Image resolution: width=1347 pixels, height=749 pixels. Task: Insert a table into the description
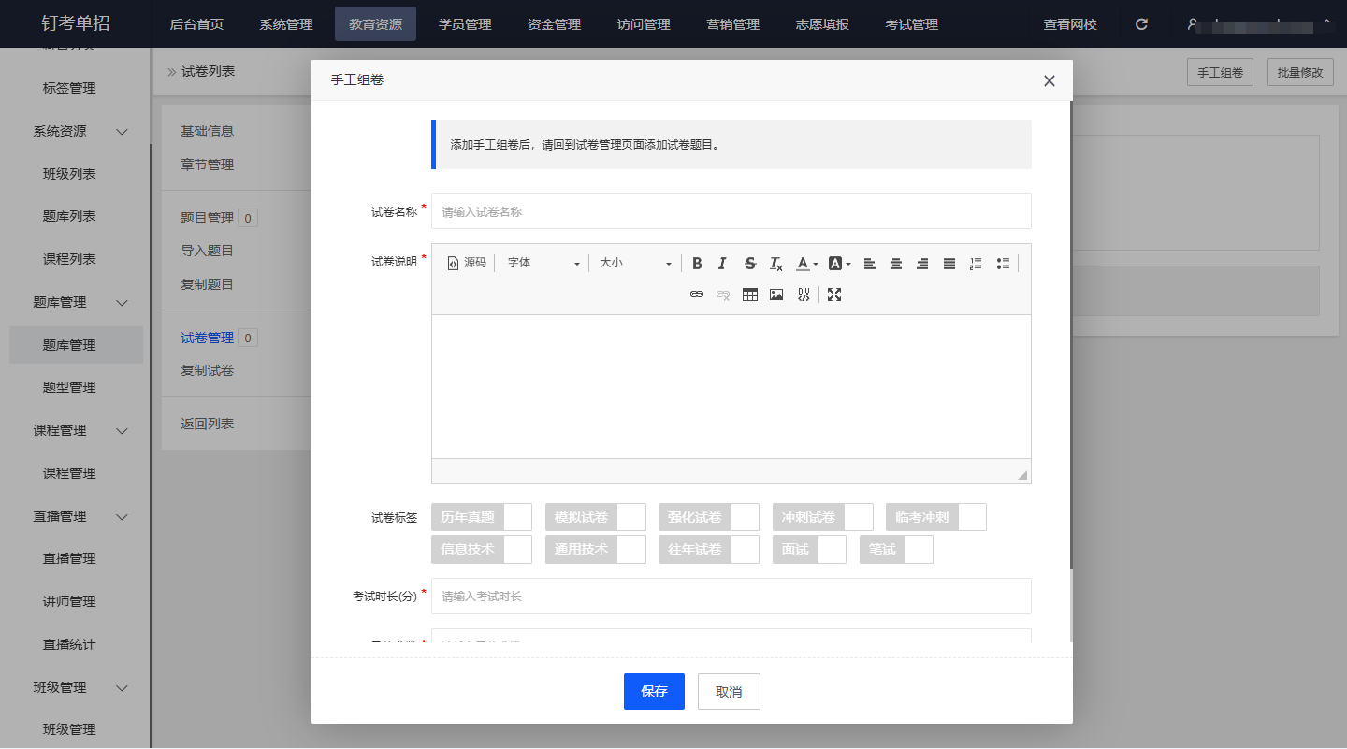(749, 295)
